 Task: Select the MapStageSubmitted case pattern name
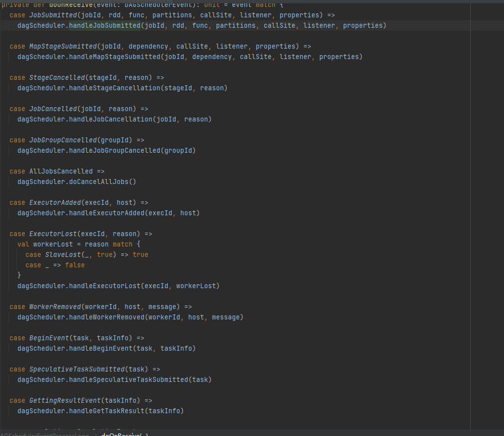tap(63, 46)
